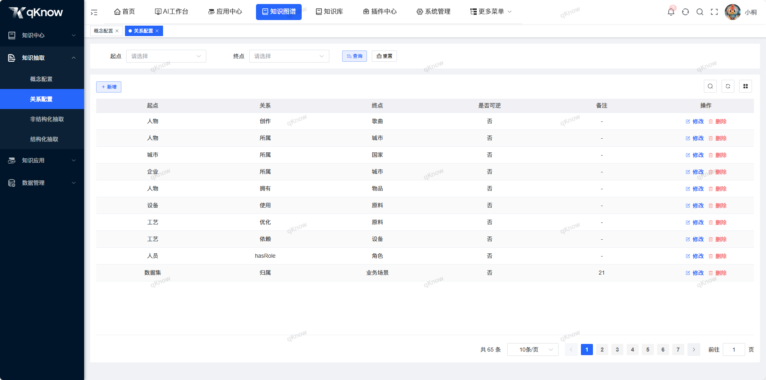The height and width of the screenshot is (380, 766).
Task: Click the qKnow logo
Action: click(x=36, y=12)
